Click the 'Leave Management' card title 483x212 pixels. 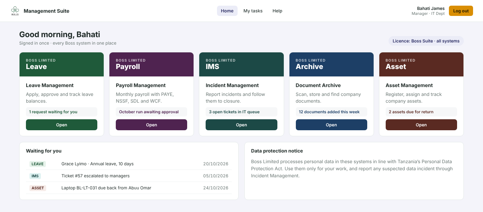tap(50, 85)
